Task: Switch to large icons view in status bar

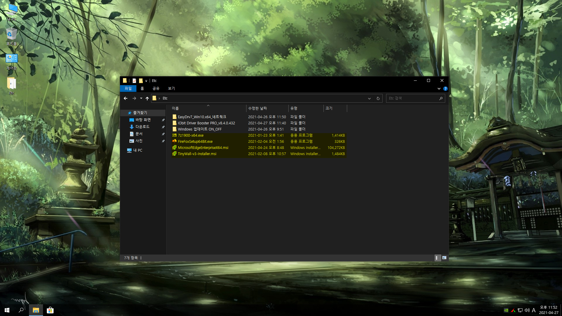Action: 444,258
